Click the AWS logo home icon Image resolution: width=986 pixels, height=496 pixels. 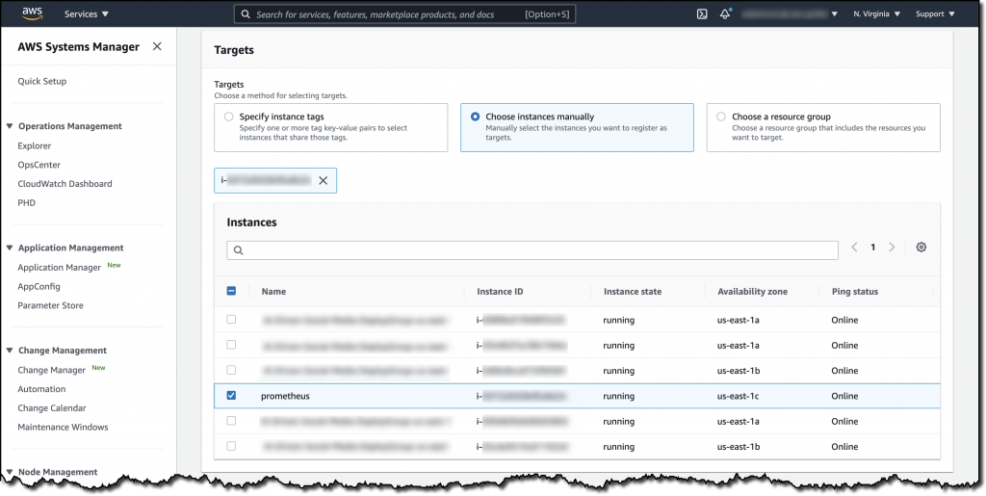point(32,13)
